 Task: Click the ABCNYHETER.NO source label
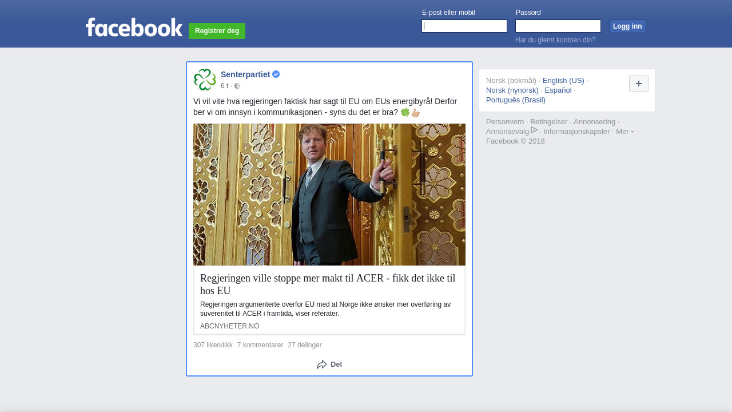(x=229, y=326)
